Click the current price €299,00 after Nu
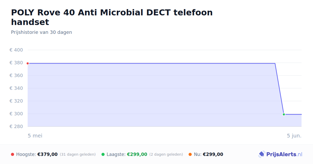Image resolution: width=313 pixels, height=164 pixels. pyautogui.click(x=213, y=154)
